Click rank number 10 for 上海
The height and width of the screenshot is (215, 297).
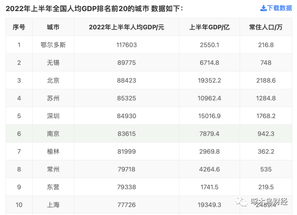19,205
